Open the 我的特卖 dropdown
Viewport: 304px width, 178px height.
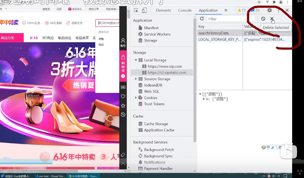pos(112,9)
